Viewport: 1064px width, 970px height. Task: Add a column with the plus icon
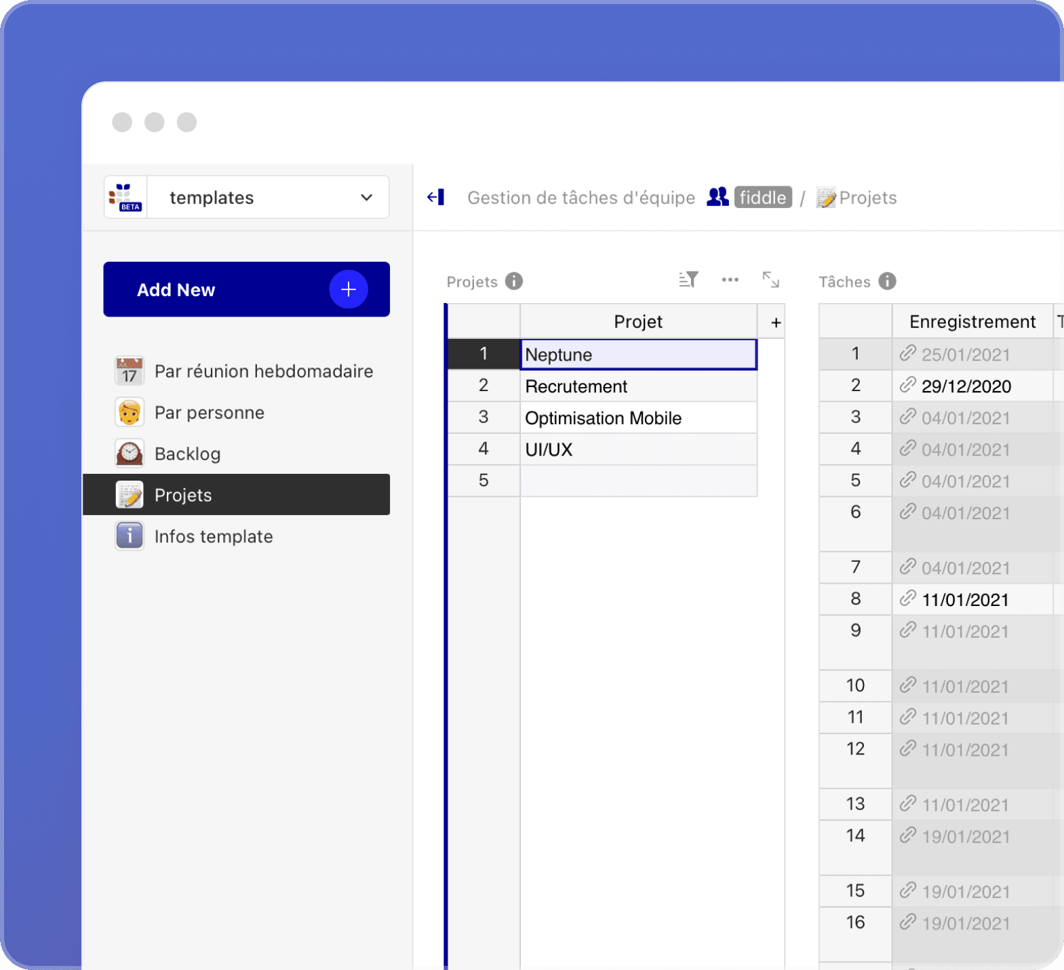[x=776, y=323]
